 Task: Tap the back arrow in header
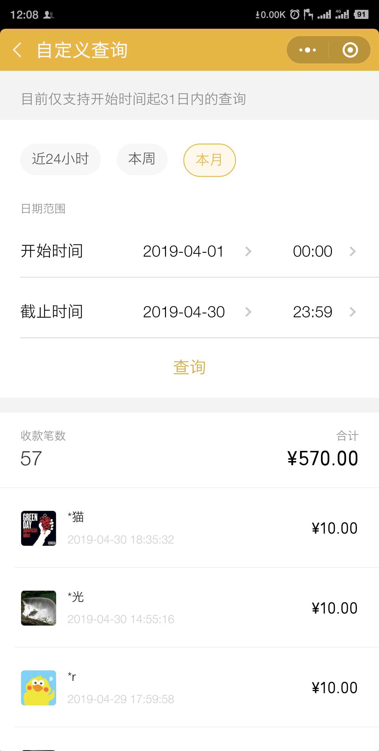(18, 50)
